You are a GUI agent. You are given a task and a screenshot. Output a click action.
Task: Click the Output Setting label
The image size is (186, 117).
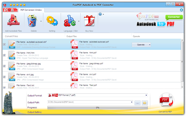[34, 112]
